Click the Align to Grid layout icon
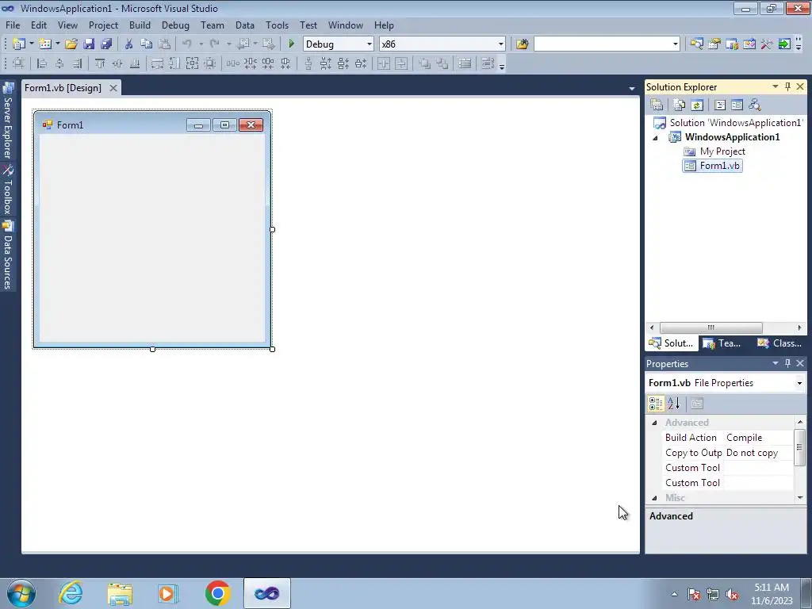The height and width of the screenshot is (609, 812). [x=18, y=63]
